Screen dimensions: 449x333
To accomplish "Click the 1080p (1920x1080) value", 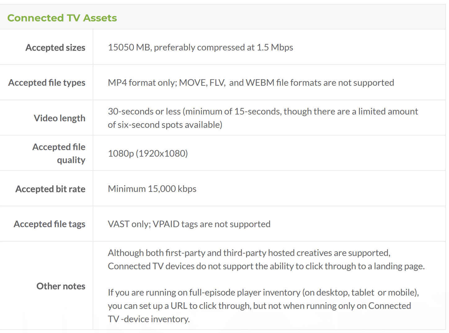I will coord(148,154).
